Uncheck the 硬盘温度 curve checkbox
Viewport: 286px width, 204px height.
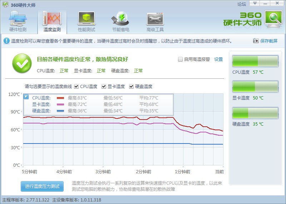pos(131,86)
